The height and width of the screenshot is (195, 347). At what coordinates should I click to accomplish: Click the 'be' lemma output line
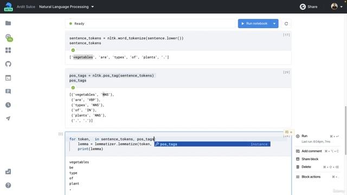(x=71, y=167)
